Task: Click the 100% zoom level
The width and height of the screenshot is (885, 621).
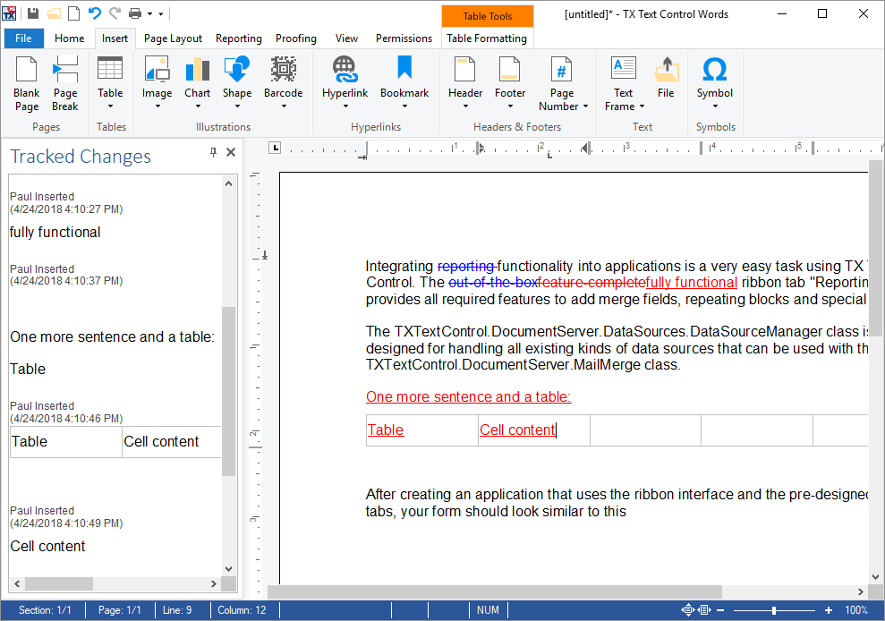Action: point(856,610)
